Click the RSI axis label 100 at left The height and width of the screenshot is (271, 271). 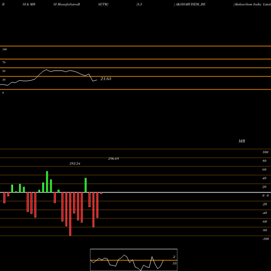(x=4, y=49)
